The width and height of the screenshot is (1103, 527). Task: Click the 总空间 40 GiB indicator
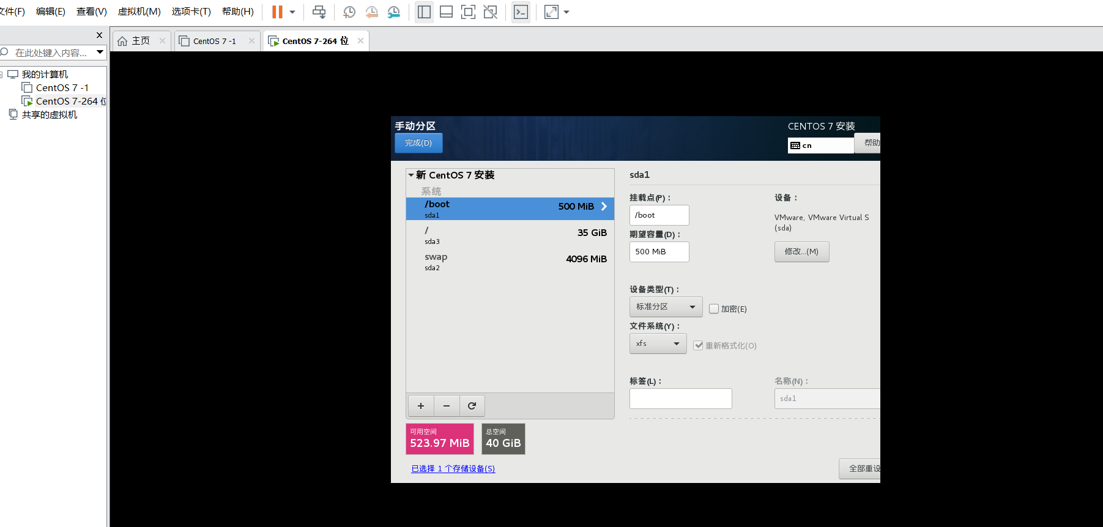pyautogui.click(x=503, y=439)
